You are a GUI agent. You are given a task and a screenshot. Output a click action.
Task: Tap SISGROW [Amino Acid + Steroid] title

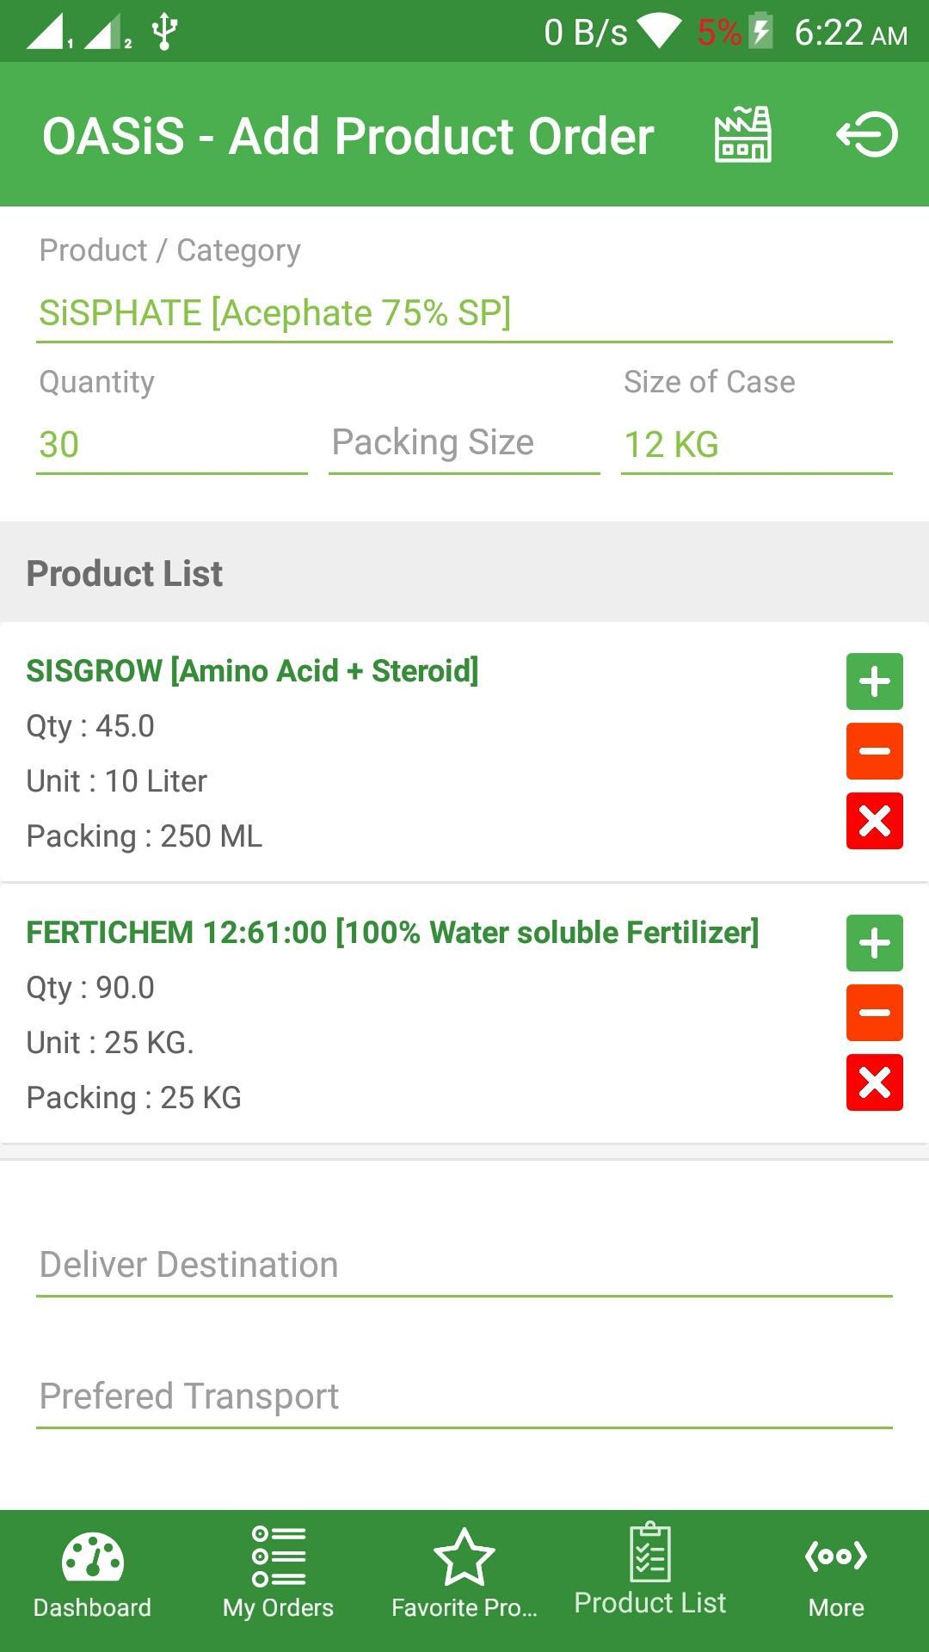point(252,670)
